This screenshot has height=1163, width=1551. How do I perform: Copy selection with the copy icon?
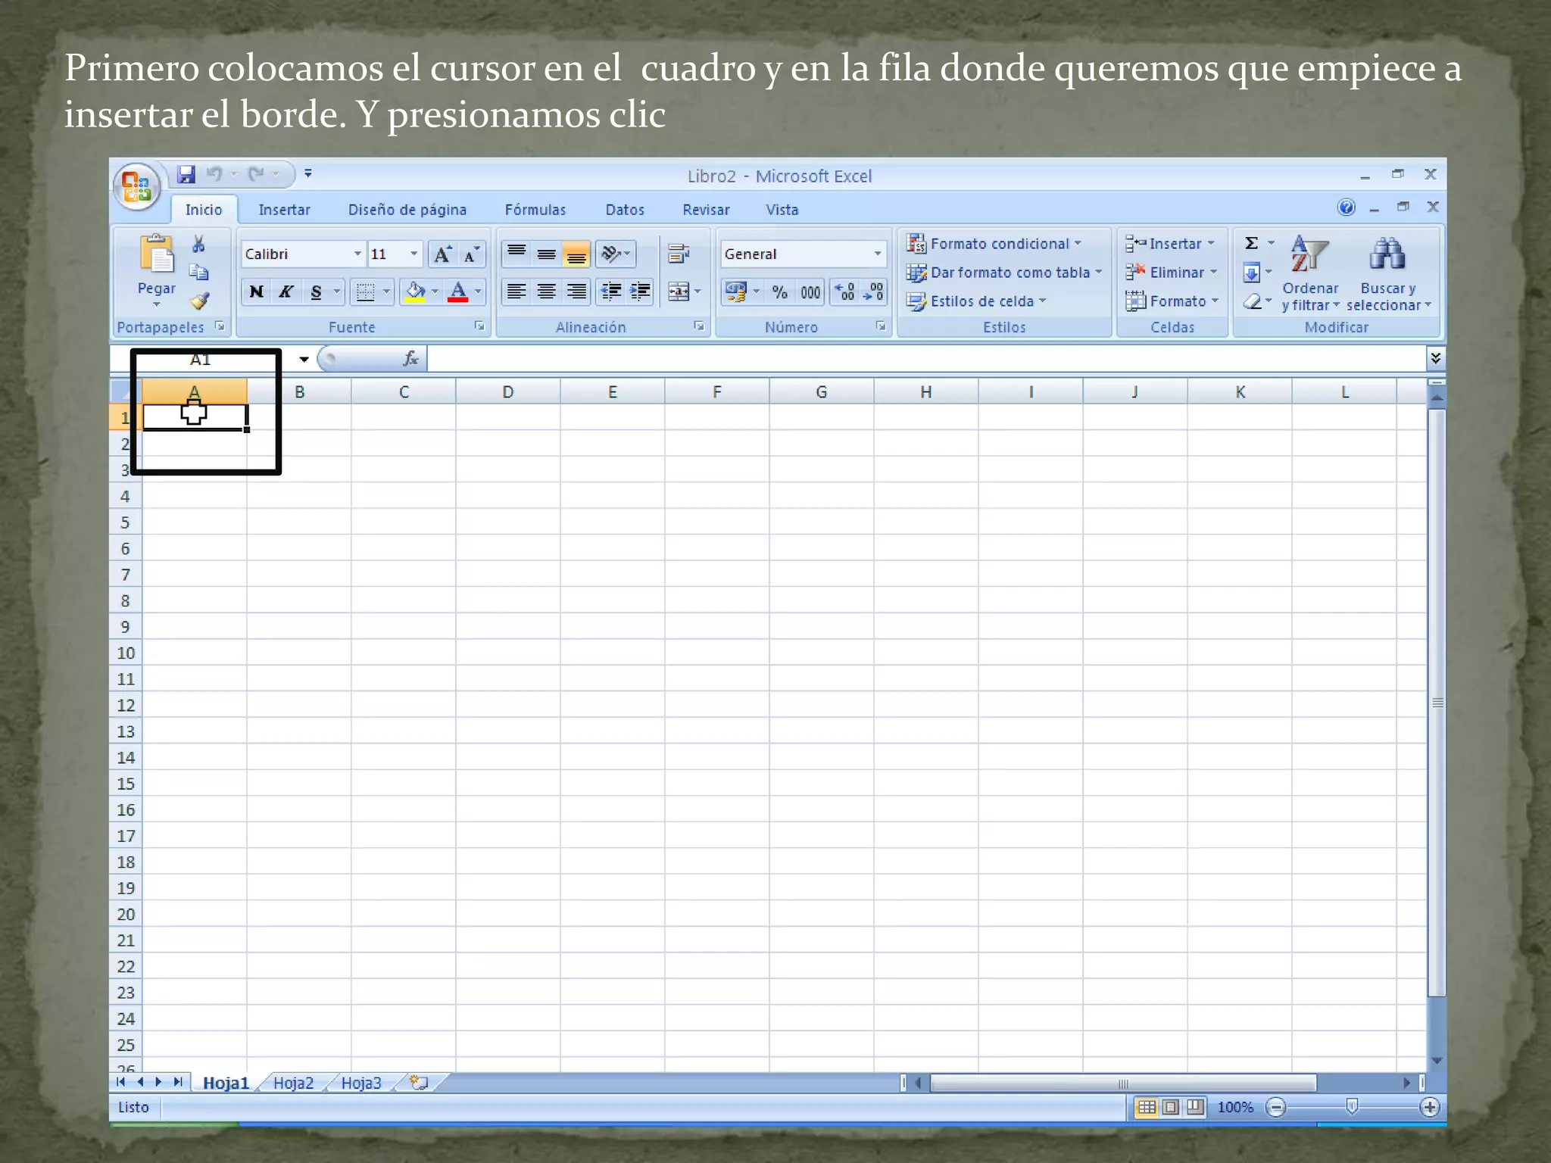click(x=198, y=272)
